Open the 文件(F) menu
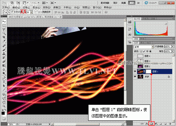This screenshot has height=126, width=176. [6, 7]
